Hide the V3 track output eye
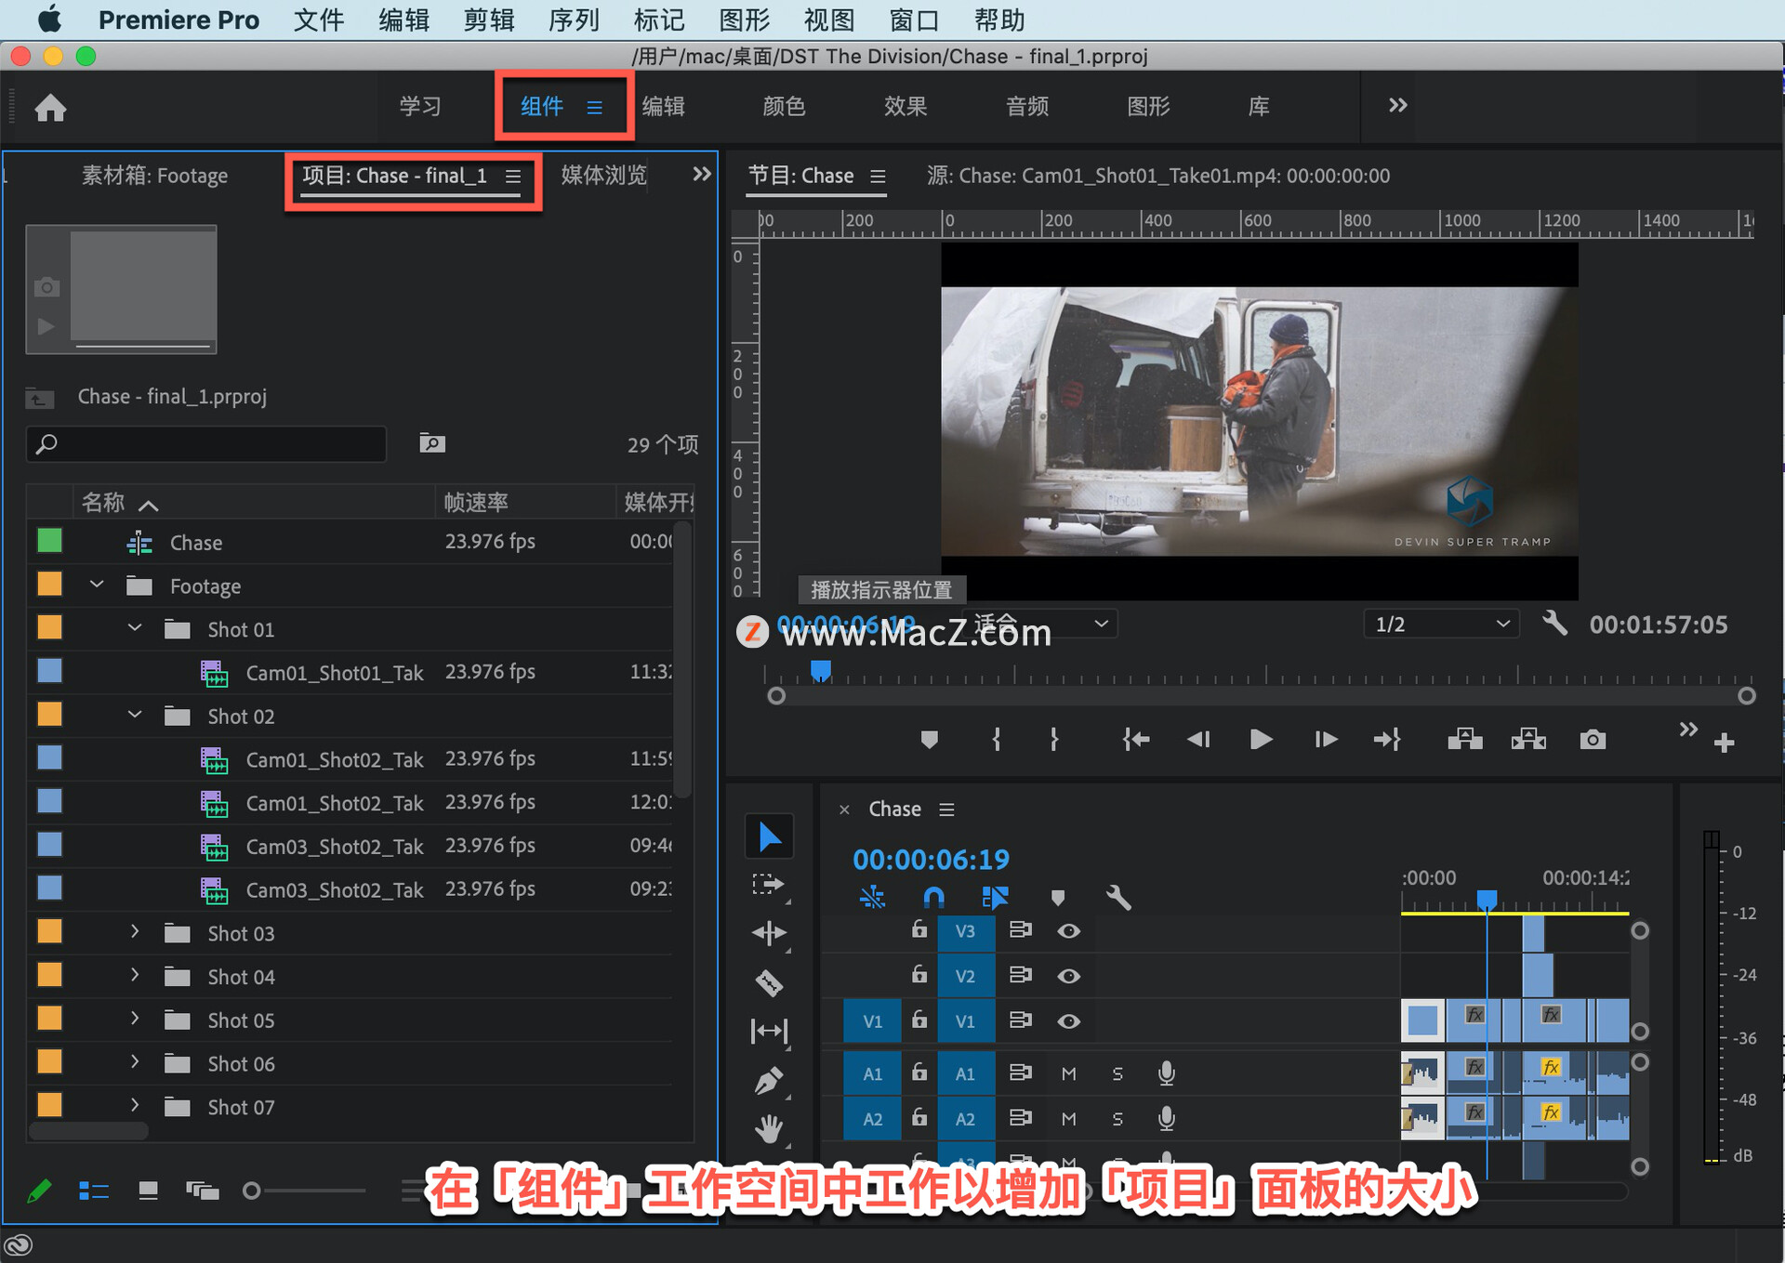Screen dimensions: 1785x1263 1069,930
